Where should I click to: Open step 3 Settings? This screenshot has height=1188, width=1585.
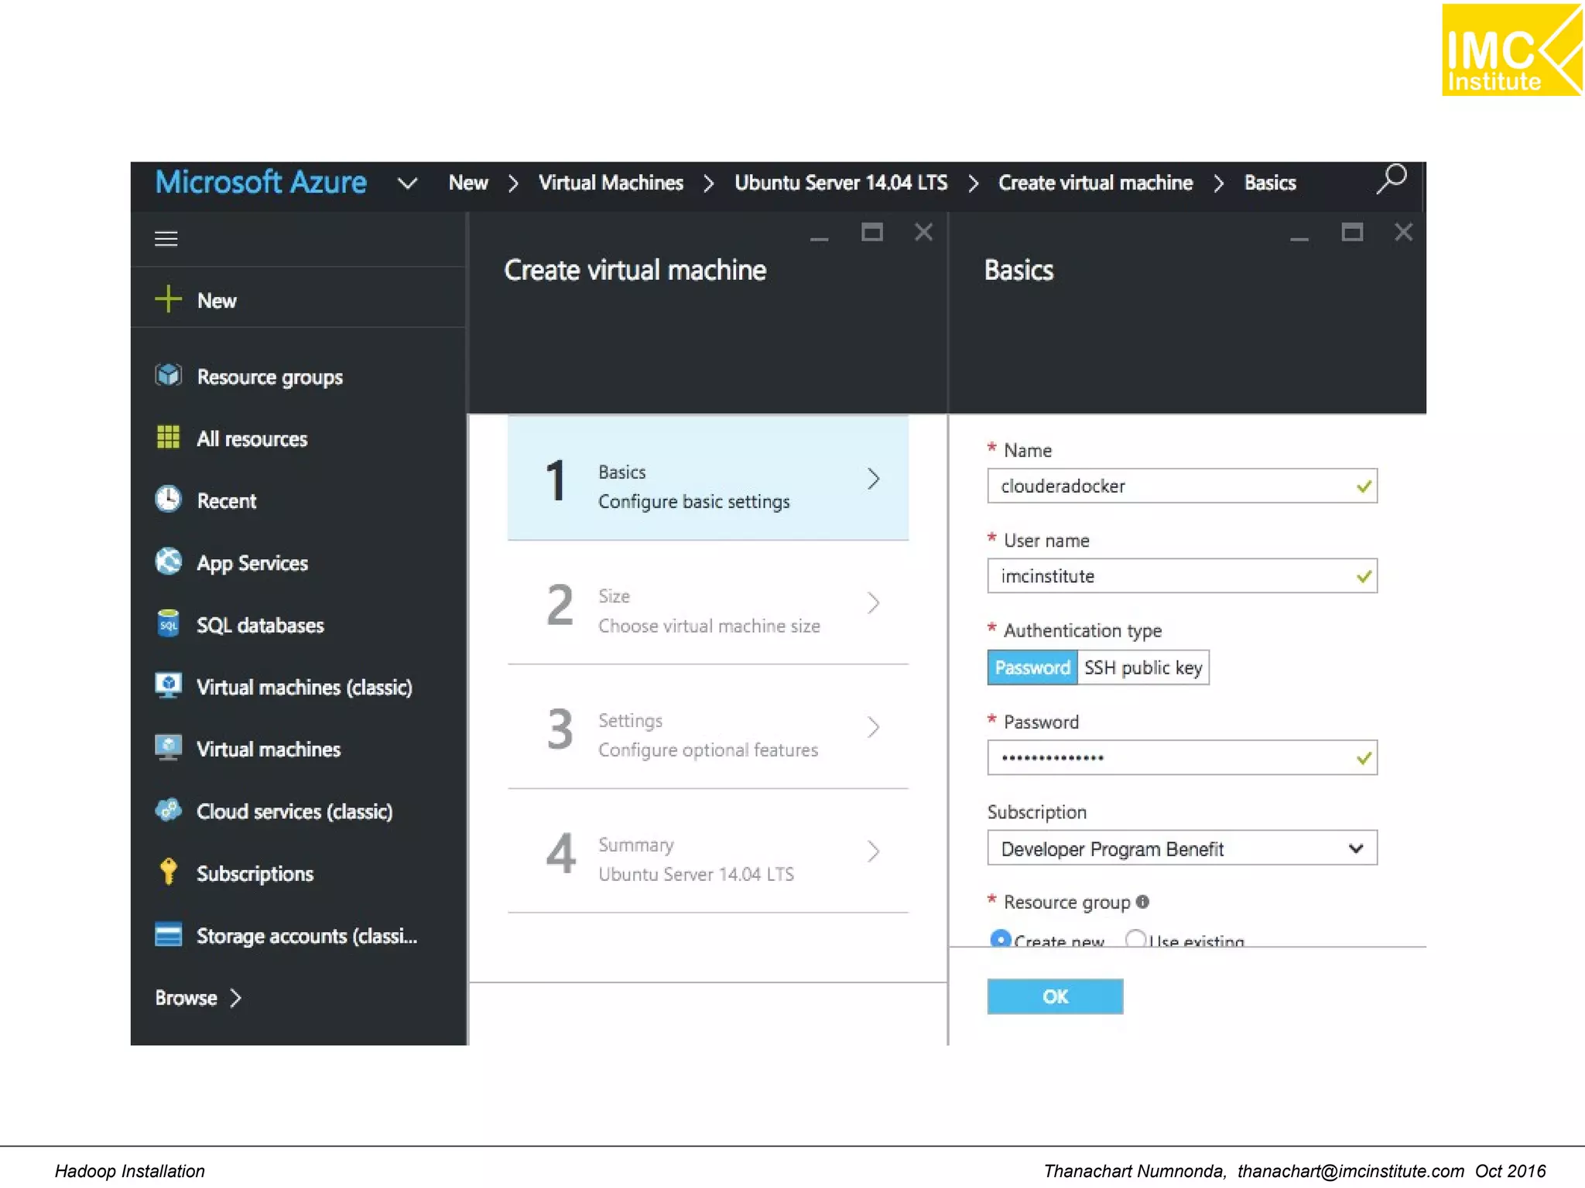(707, 728)
